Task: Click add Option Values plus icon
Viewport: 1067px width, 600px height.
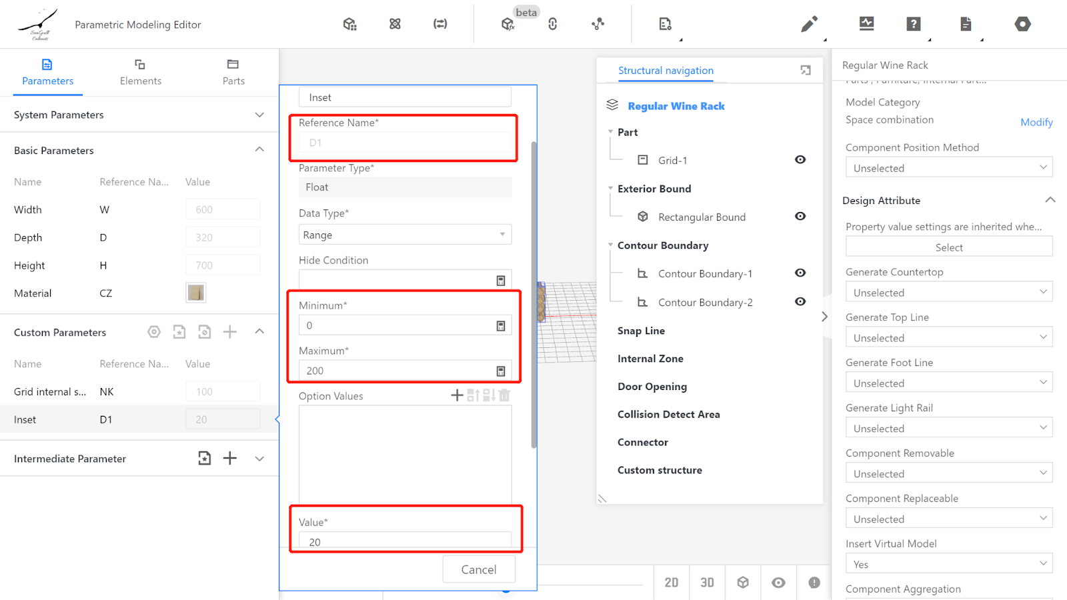Action: click(457, 395)
